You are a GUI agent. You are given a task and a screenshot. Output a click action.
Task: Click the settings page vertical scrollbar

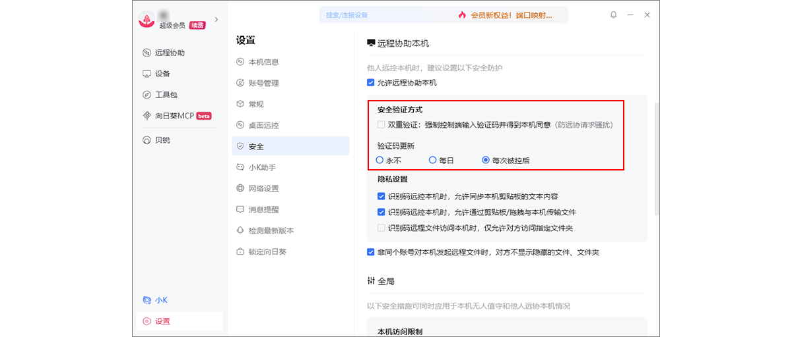656,159
